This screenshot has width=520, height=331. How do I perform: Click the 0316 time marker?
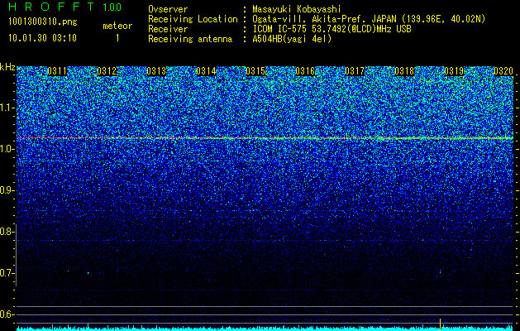point(305,71)
